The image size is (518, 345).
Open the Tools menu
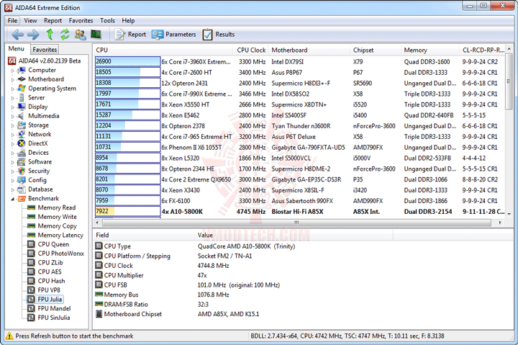[107, 20]
